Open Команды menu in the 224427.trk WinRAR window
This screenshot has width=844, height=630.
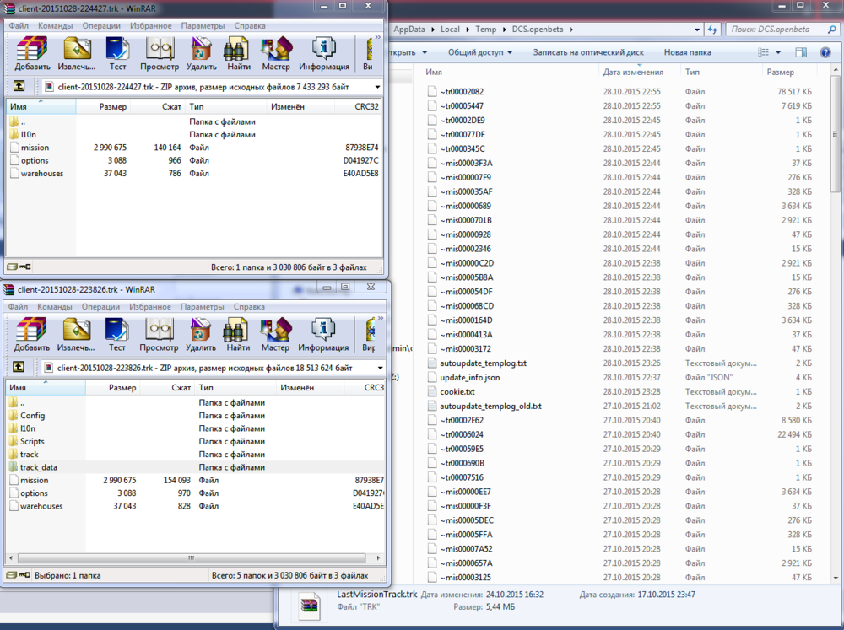point(55,25)
